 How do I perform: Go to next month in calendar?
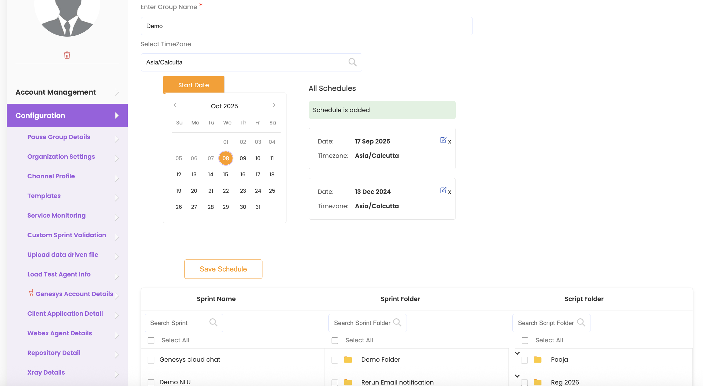[x=274, y=105]
